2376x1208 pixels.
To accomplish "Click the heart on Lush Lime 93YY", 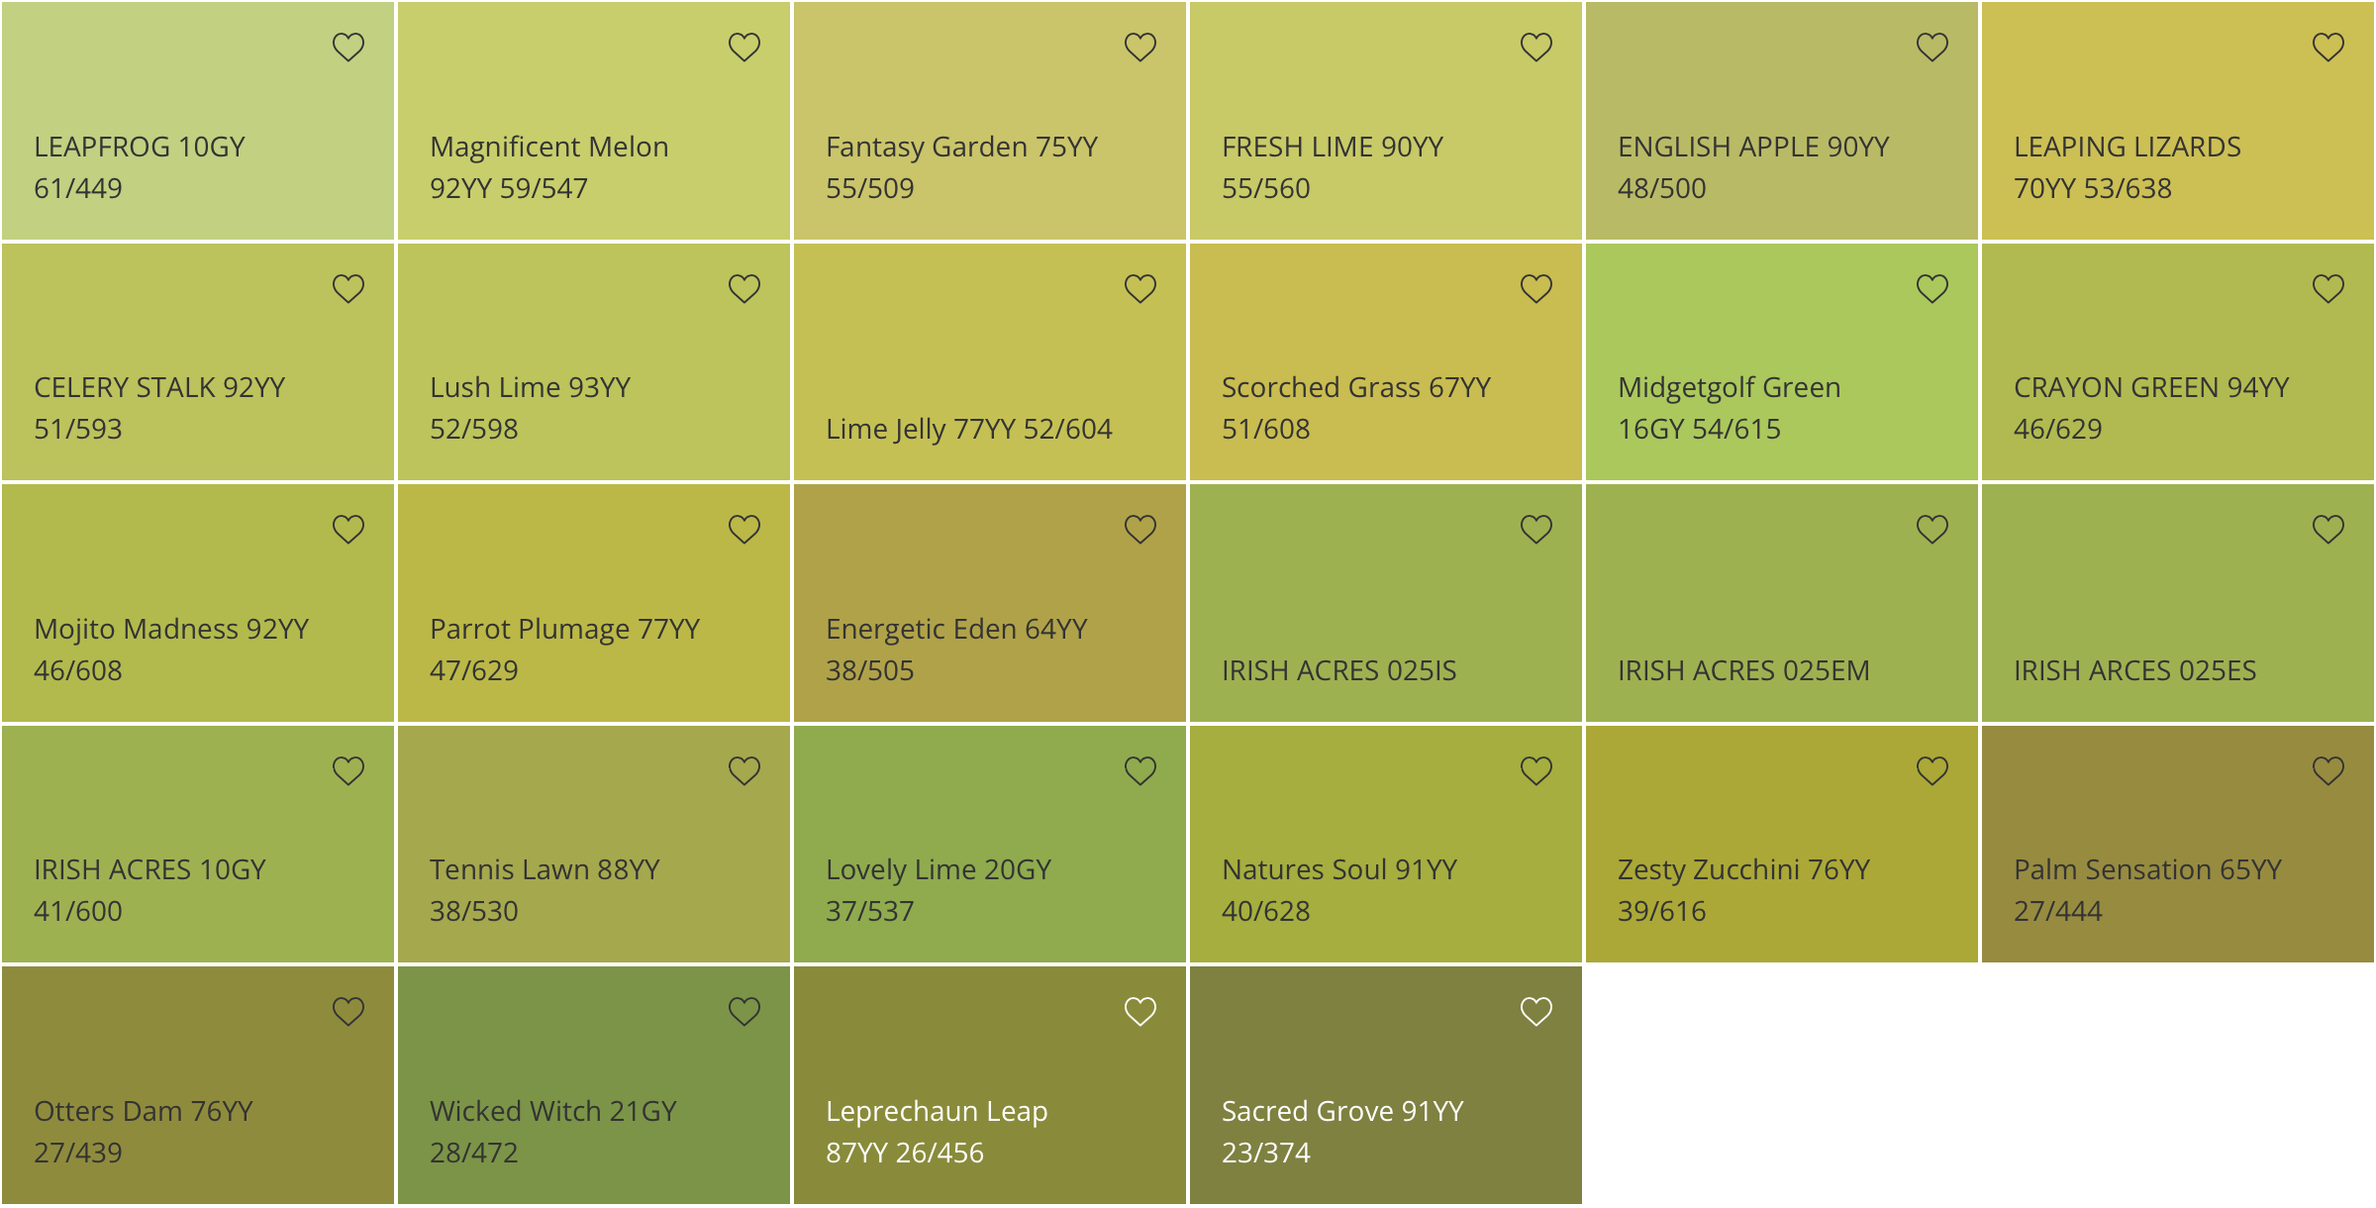I will pos(744,289).
